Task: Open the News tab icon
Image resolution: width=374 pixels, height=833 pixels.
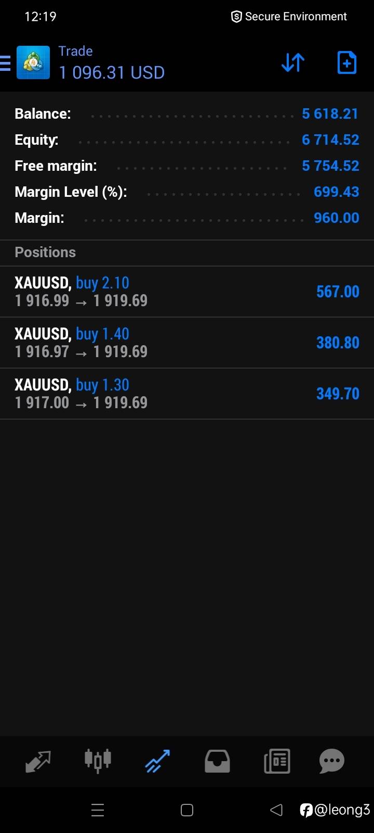Action: point(277,761)
